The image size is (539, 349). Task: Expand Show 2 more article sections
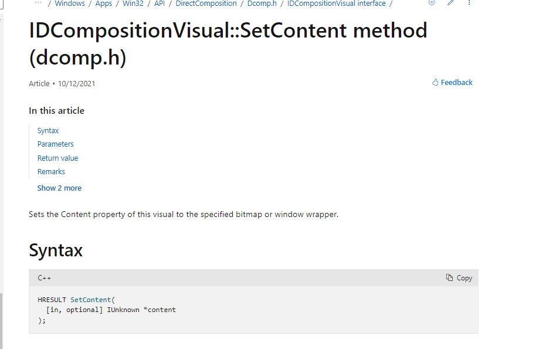pos(59,188)
